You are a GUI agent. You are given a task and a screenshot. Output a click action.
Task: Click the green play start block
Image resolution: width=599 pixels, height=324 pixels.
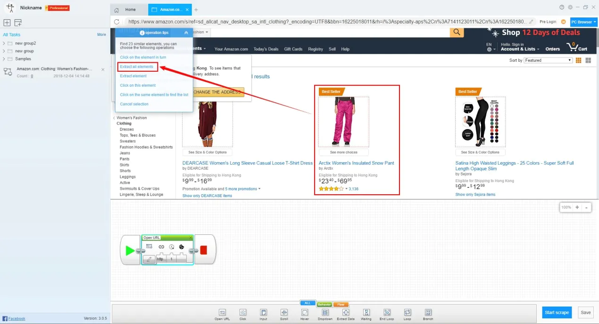click(x=130, y=250)
